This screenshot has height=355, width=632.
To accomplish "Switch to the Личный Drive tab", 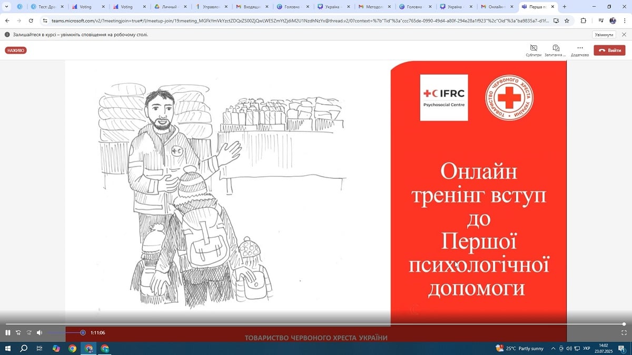I will (x=171, y=7).
